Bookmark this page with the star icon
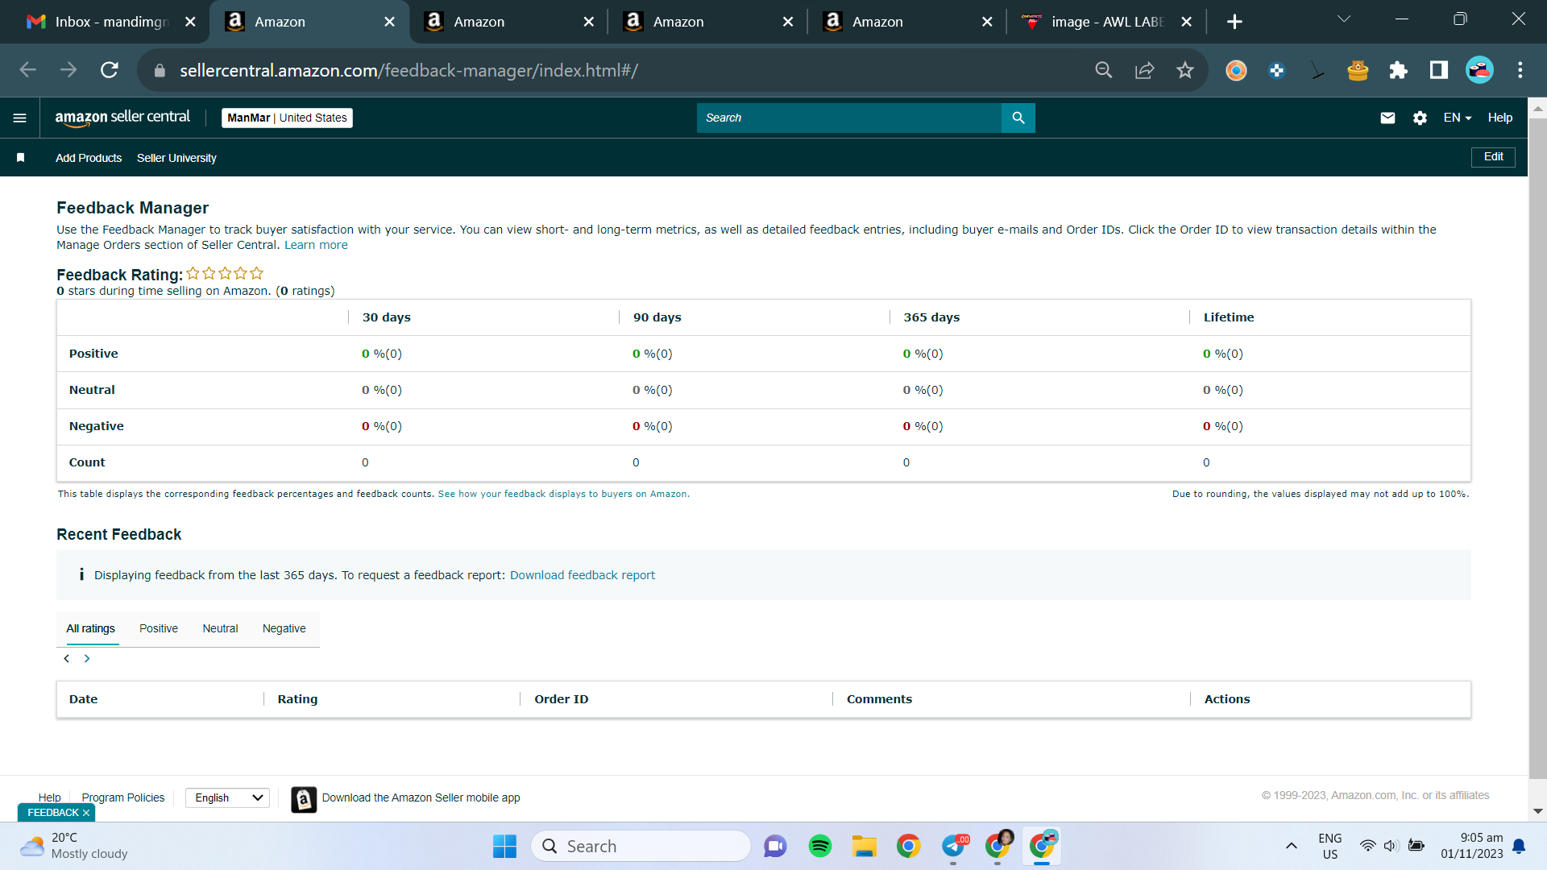 1184,70
